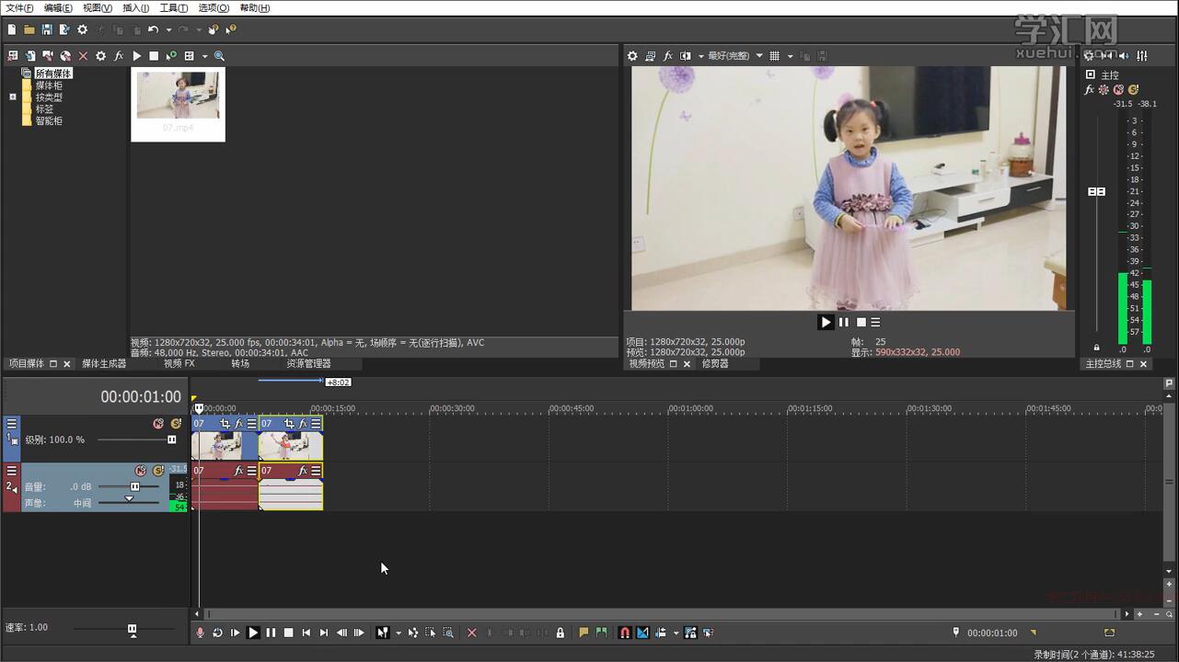Screen dimensions: 1179x662
Task: Select the 智能柜 folder
Action: tap(49, 120)
